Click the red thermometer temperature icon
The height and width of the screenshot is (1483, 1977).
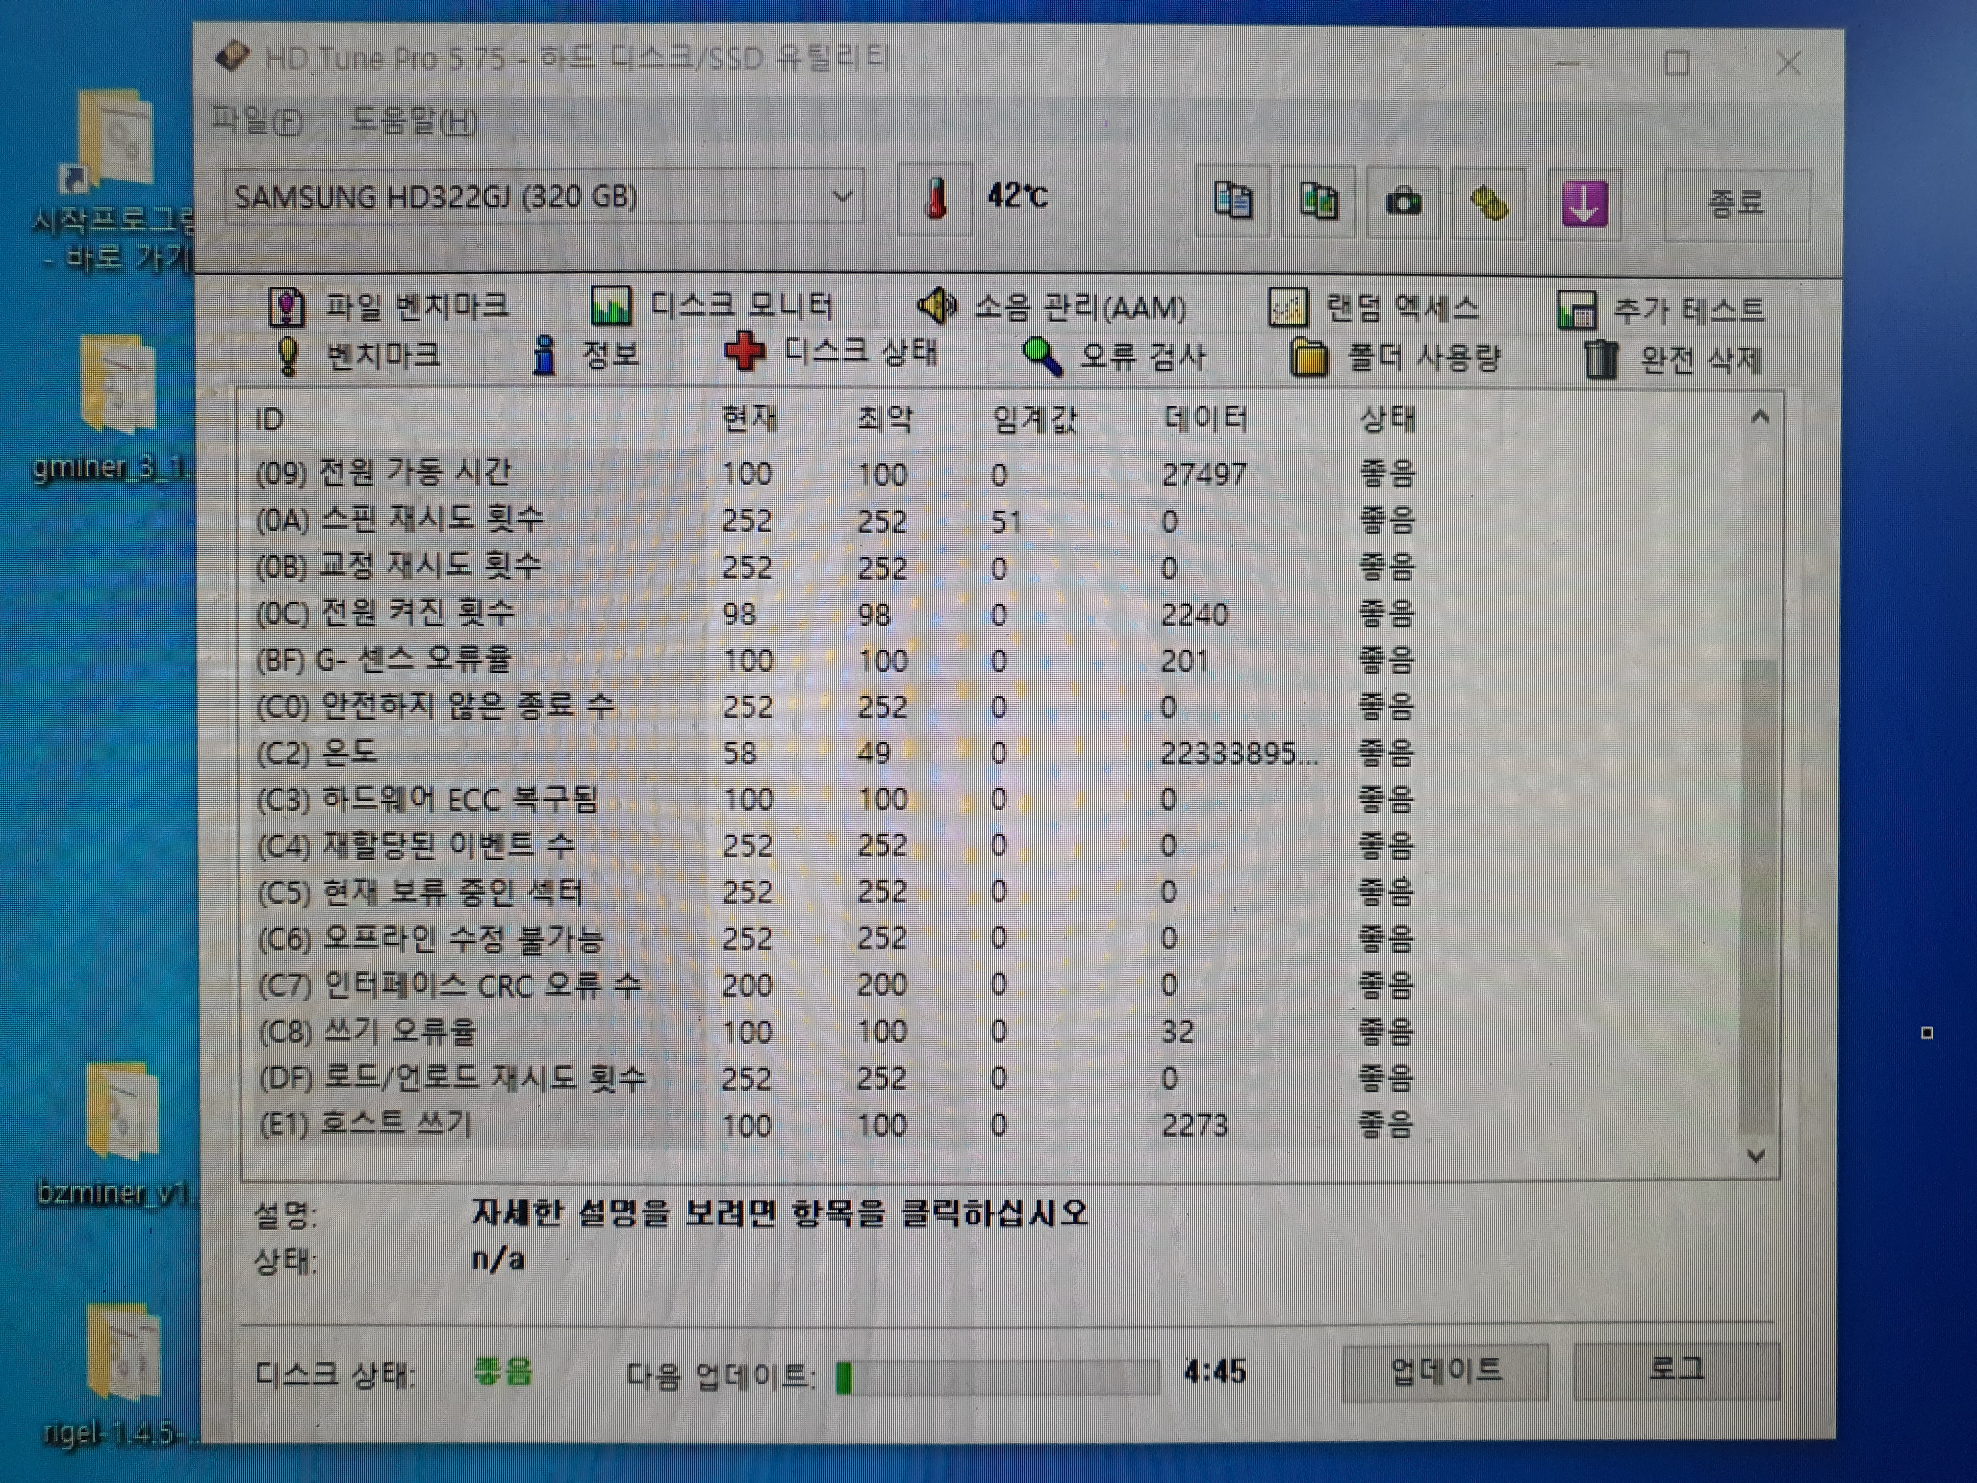[x=935, y=199]
